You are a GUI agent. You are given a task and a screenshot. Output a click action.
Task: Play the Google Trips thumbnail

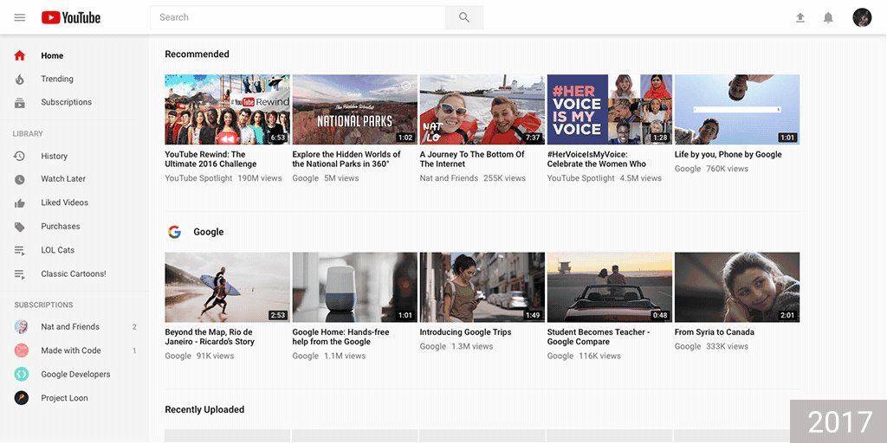tap(482, 287)
